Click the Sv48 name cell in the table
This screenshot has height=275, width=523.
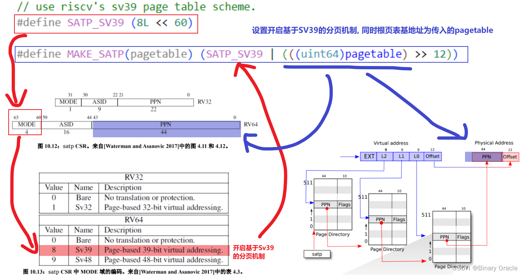coord(84,260)
